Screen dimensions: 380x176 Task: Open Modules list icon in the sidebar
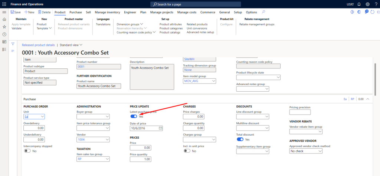click(x=4, y=49)
